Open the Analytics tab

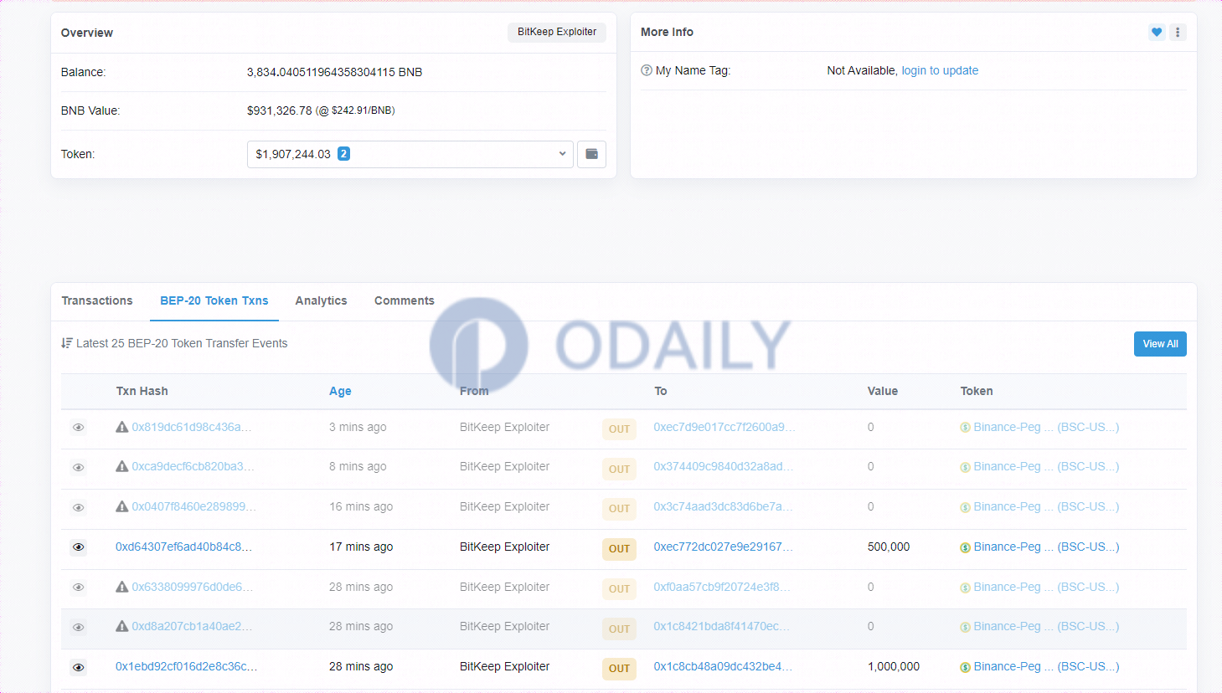pyautogui.click(x=321, y=300)
